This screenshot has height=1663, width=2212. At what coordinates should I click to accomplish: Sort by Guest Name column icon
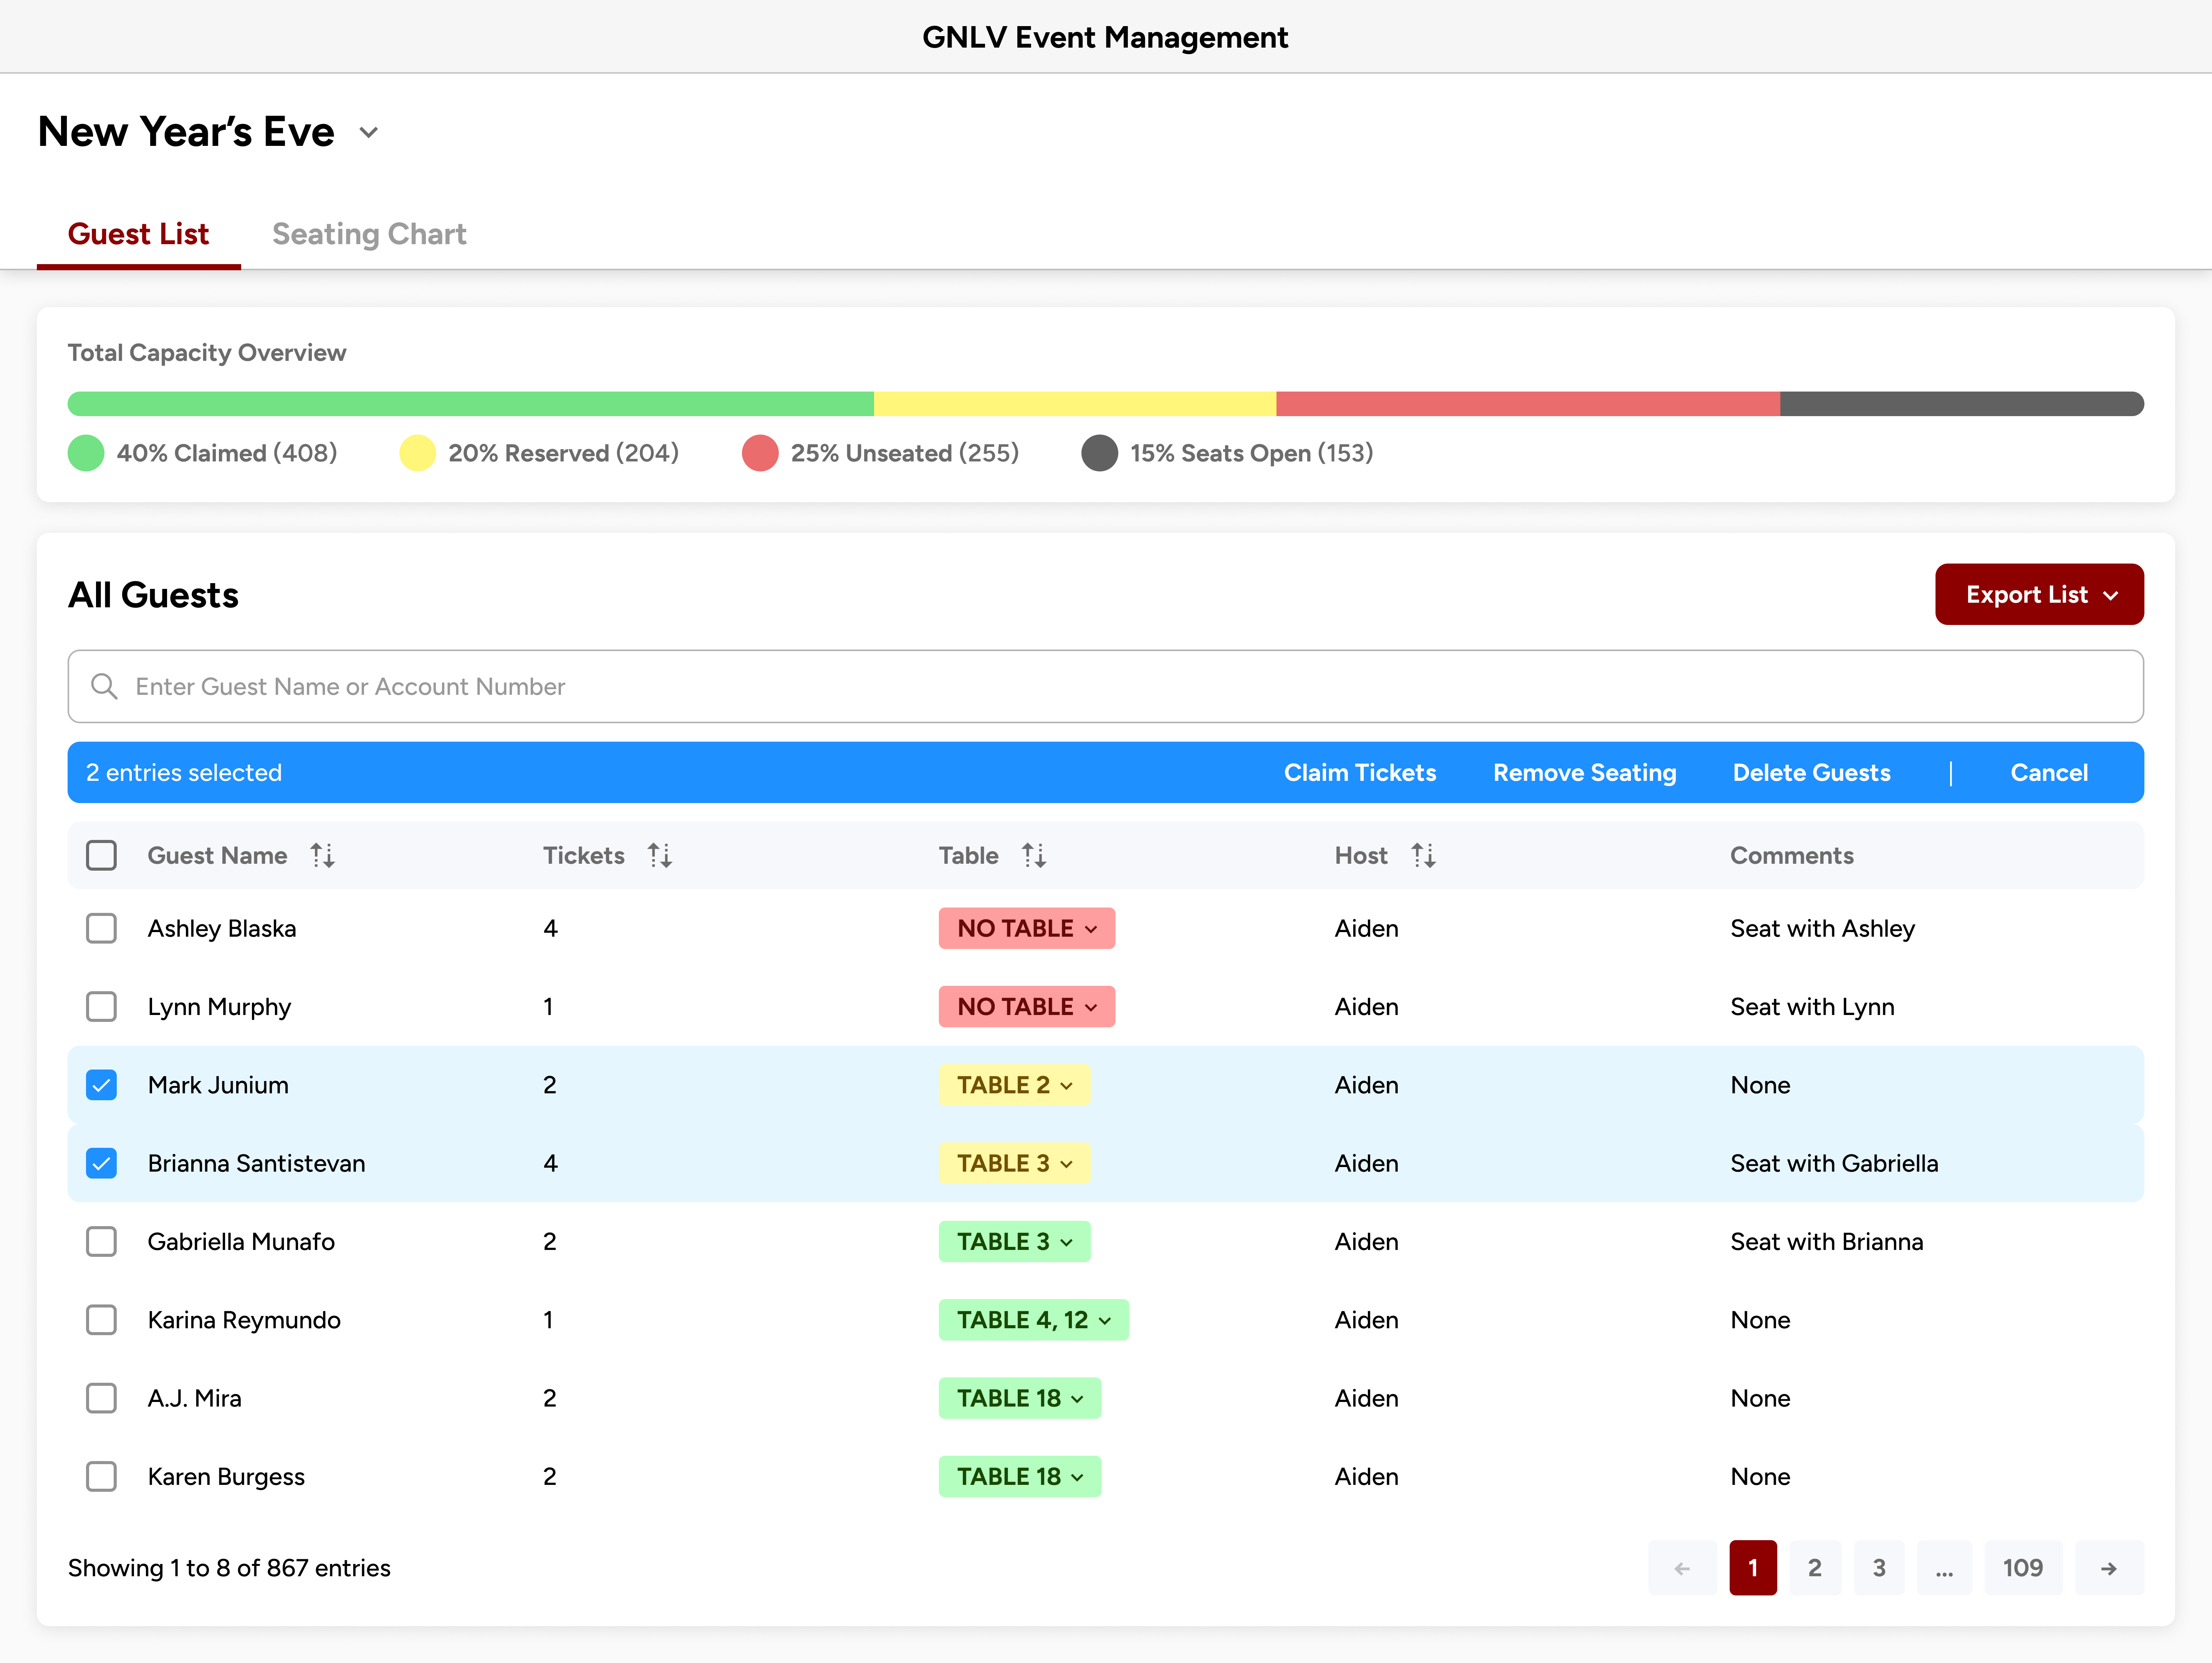tap(322, 855)
